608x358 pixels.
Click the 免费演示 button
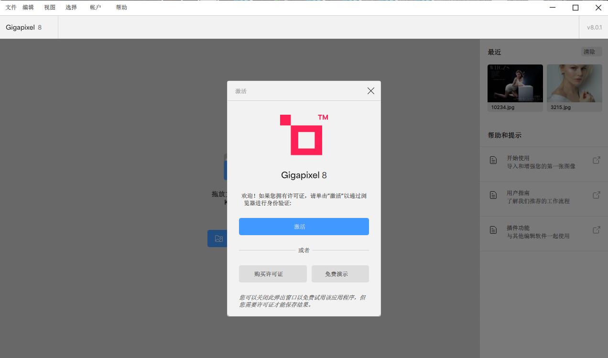(x=340, y=274)
